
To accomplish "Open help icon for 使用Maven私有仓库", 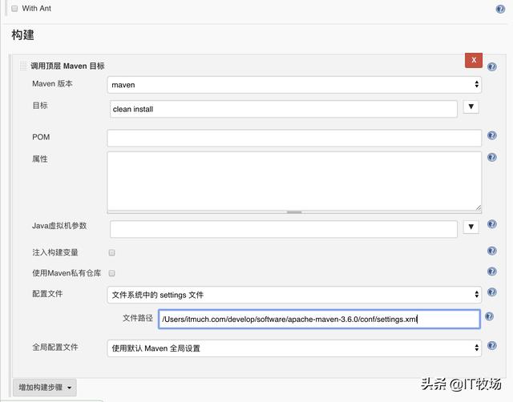I will click(x=491, y=271).
